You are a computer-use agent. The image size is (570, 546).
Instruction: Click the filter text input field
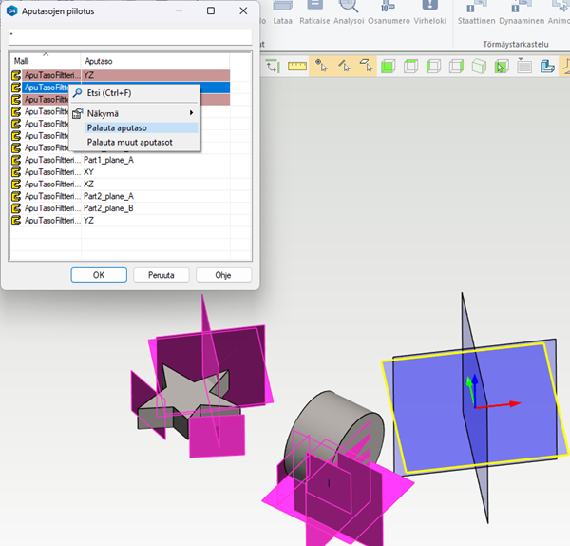tap(130, 36)
